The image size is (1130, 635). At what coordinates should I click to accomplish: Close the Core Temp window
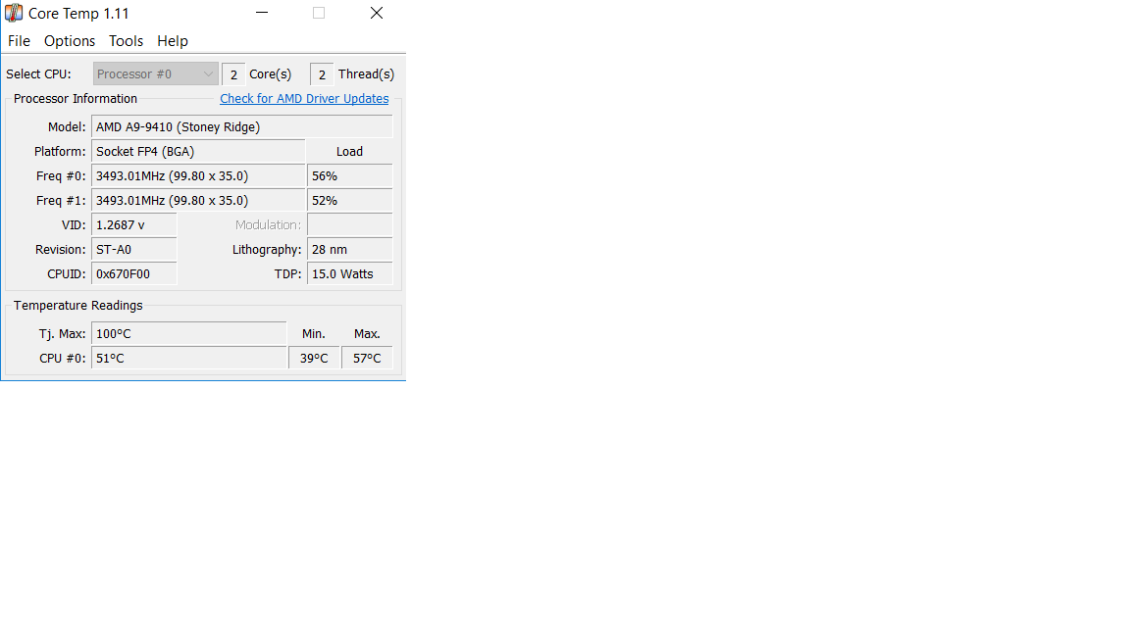(x=377, y=13)
